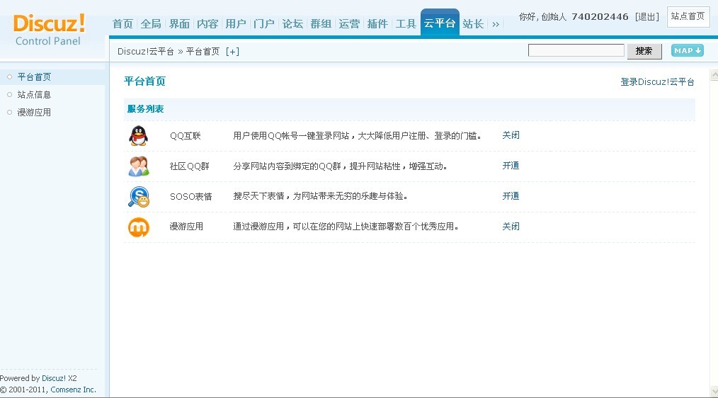
Task: Open the 内容 top menu
Action: point(207,24)
